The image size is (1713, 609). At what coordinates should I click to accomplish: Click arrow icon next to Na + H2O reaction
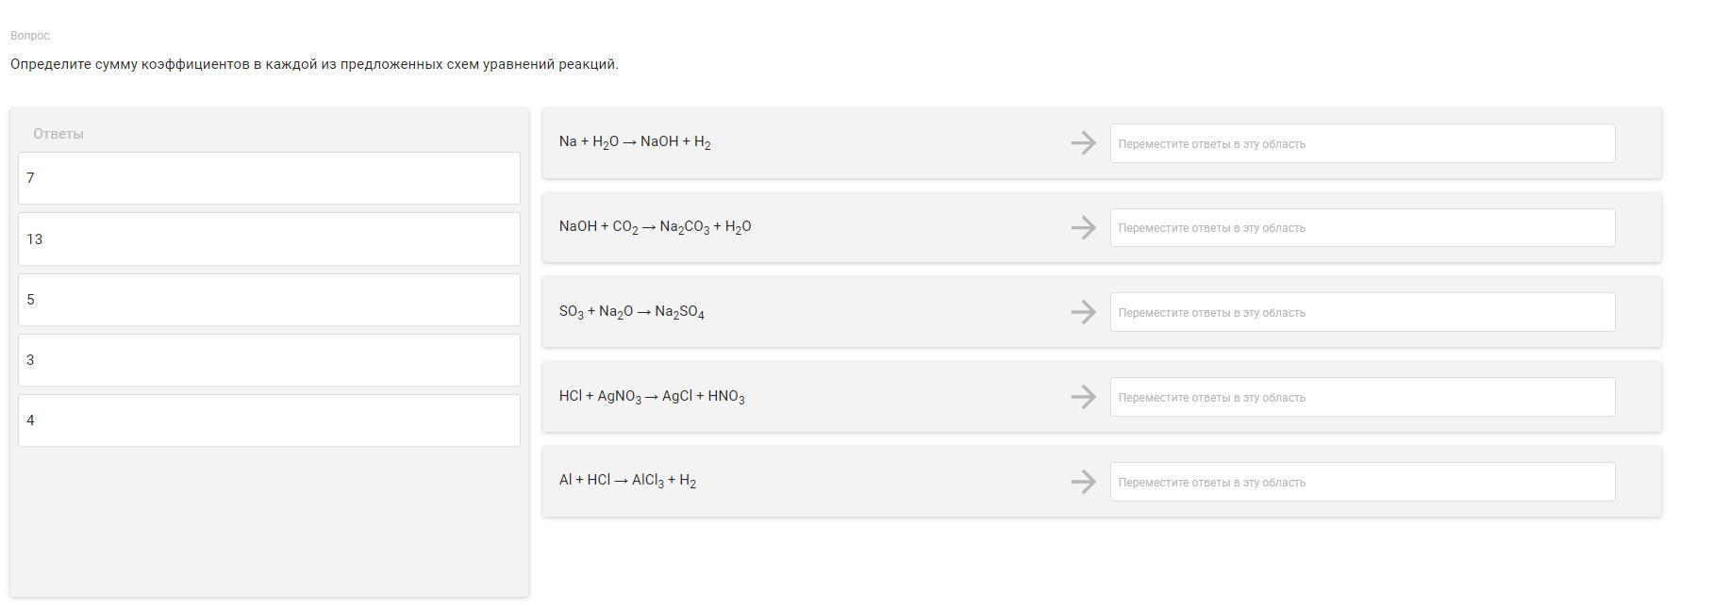pos(1083,143)
